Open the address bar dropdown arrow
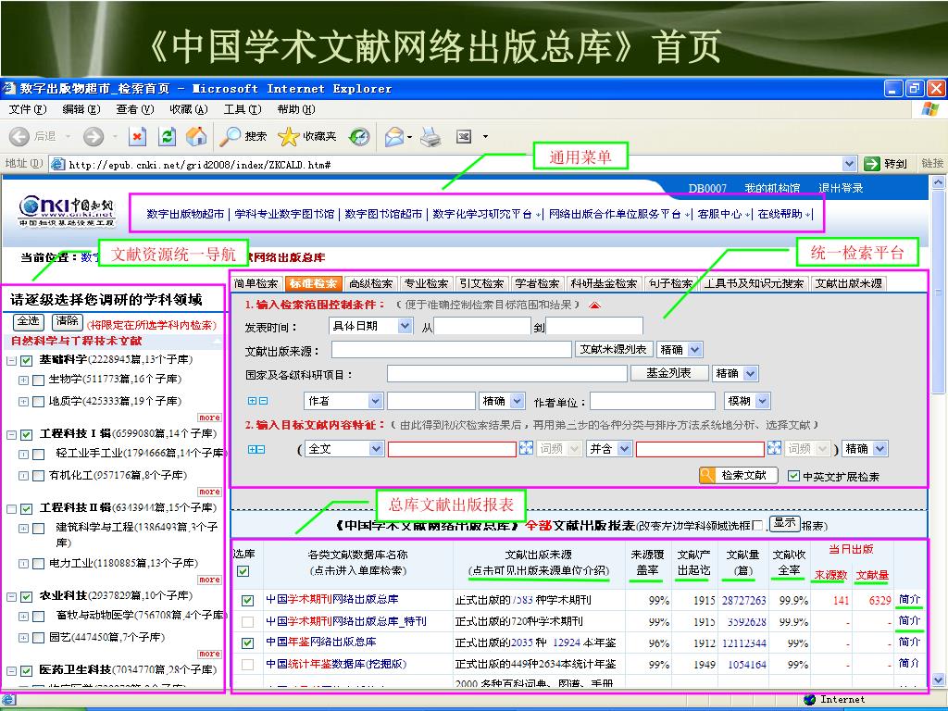 [849, 163]
